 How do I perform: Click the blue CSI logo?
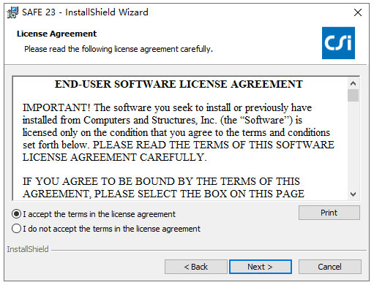coord(338,43)
